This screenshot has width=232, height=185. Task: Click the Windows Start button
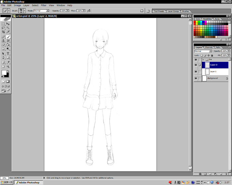pyautogui.click(x=7, y=182)
